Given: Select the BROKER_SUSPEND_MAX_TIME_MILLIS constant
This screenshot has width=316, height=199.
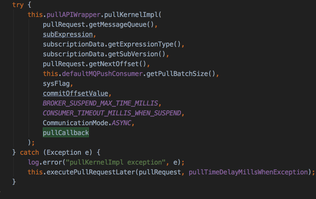Looking at the screenshot, I should pos(100,103).
